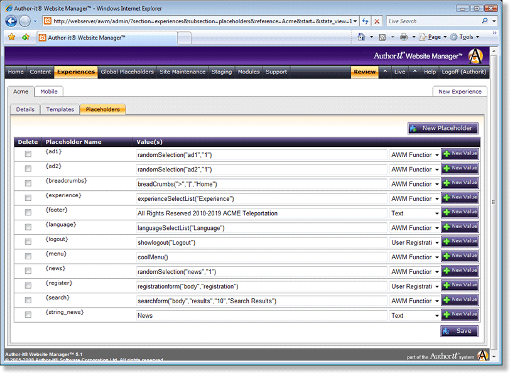The height and width of the screenshot is (378, 515).
Task: Switch to the Mobile experience tab
Action: click(x=49, y=92)
